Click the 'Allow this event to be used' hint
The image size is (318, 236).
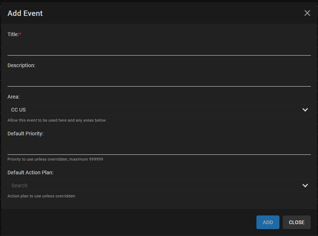(57, 120)
